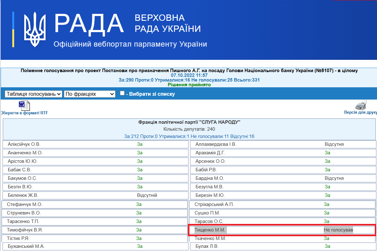The height and width of the screenshot is (251, 377).
Task: Select deputy 'Бабій Р.В.'
Action: [x=206, y=170]
